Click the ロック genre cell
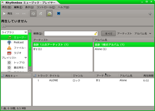The image size is (155, 111). pyautogui.click(x=76, y=80)
